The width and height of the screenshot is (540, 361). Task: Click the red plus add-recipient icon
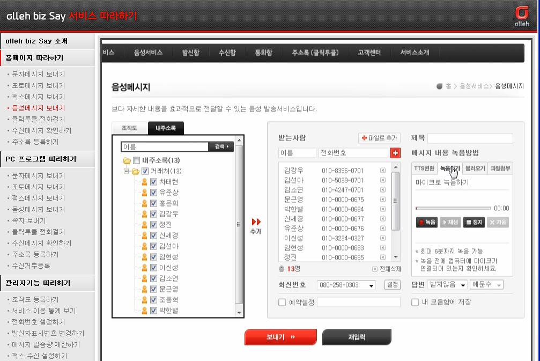click(x=395, y=153)
